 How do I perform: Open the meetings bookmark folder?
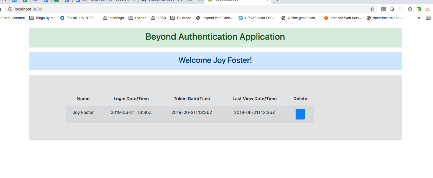click(113, 18)
